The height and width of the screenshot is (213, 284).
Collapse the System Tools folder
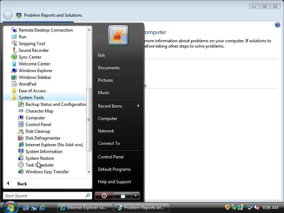tap(45, 97)
